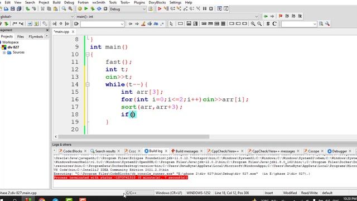Click the Windows (CR+LF) status entry
The width and height of the screenshot is (357, 201).
pos(168,193)
